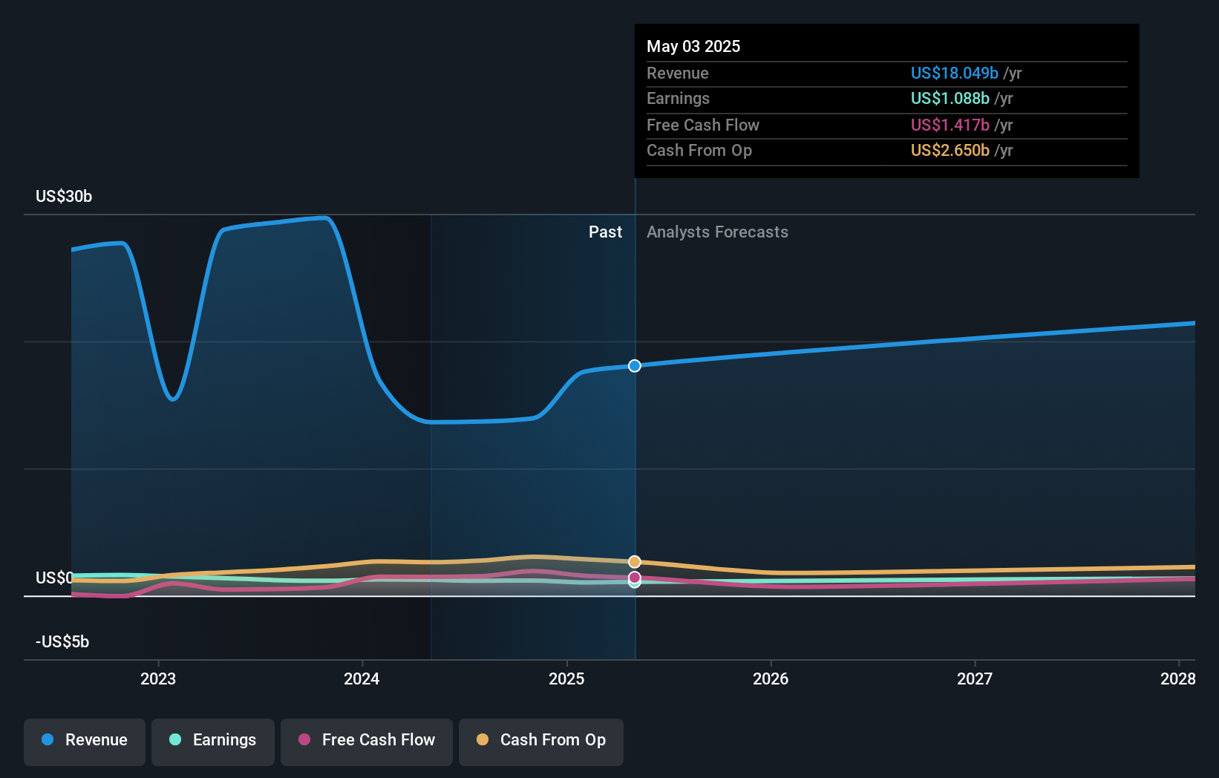This screenshot has width=1219, height=778.
Task: Select the 2028 x-axis label
Action: pyautogui.click(x=1178, y=679)
